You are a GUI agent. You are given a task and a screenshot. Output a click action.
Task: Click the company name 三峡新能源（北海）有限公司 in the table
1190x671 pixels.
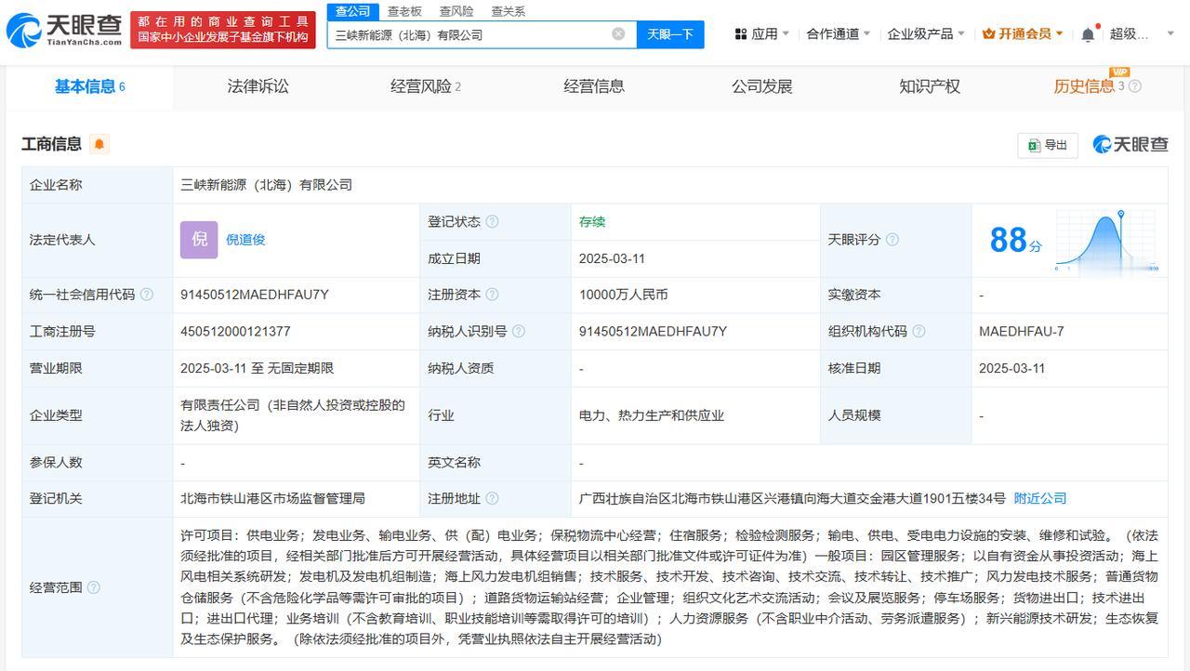(267, 185)
